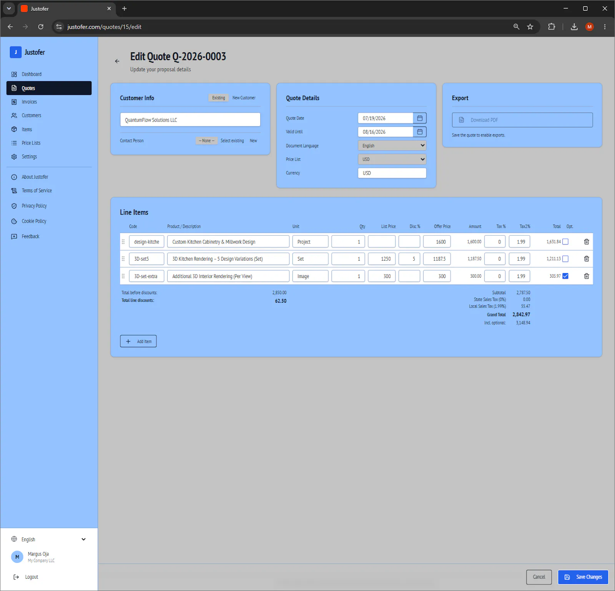Click the Justofer logo icon
Viewport: 615px width, 591px height.
point(16,52)
